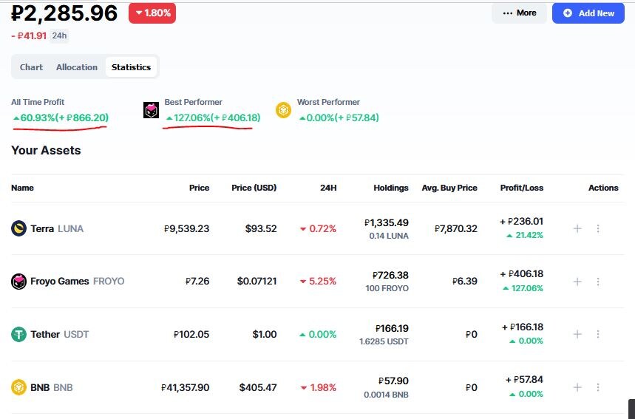Open three-dot actions menu for BNB

(598, 387)
